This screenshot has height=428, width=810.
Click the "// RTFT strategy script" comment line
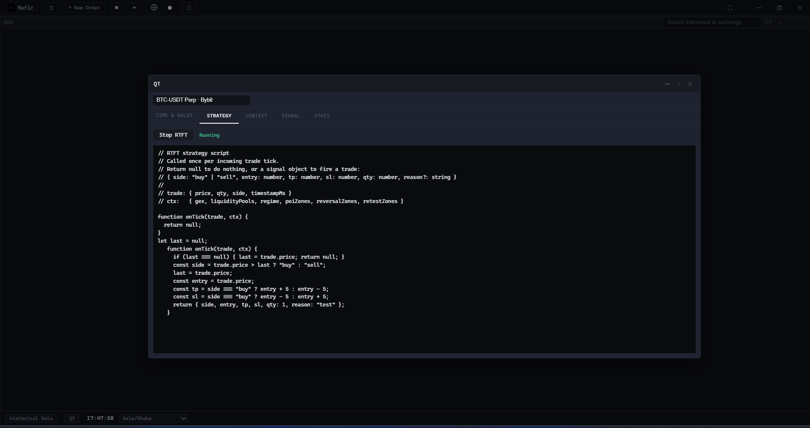coord(194,153)
